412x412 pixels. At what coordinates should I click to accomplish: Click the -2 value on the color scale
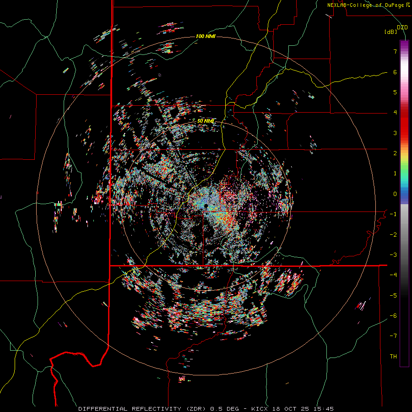point(393,235)
